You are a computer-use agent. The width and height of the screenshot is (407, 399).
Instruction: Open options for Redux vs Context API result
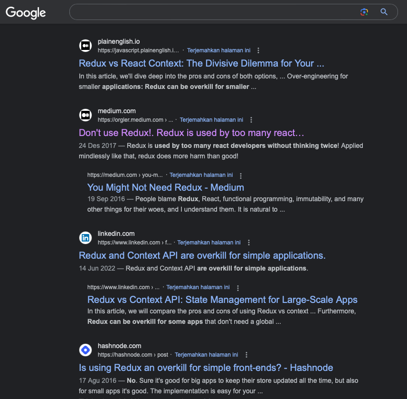click(238, 288)
